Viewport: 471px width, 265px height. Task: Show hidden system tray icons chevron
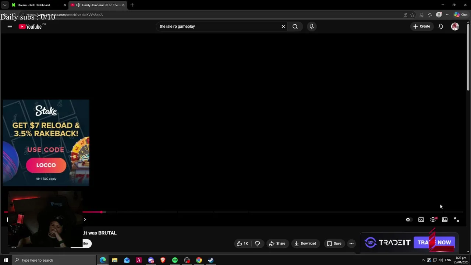point(423,260)
